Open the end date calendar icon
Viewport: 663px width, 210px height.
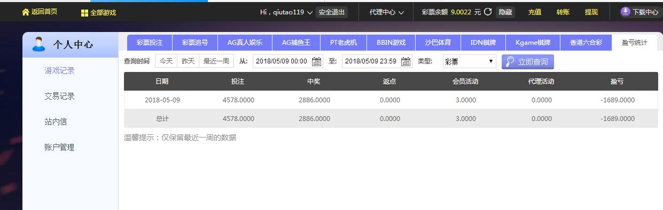(x=406, y=61)
